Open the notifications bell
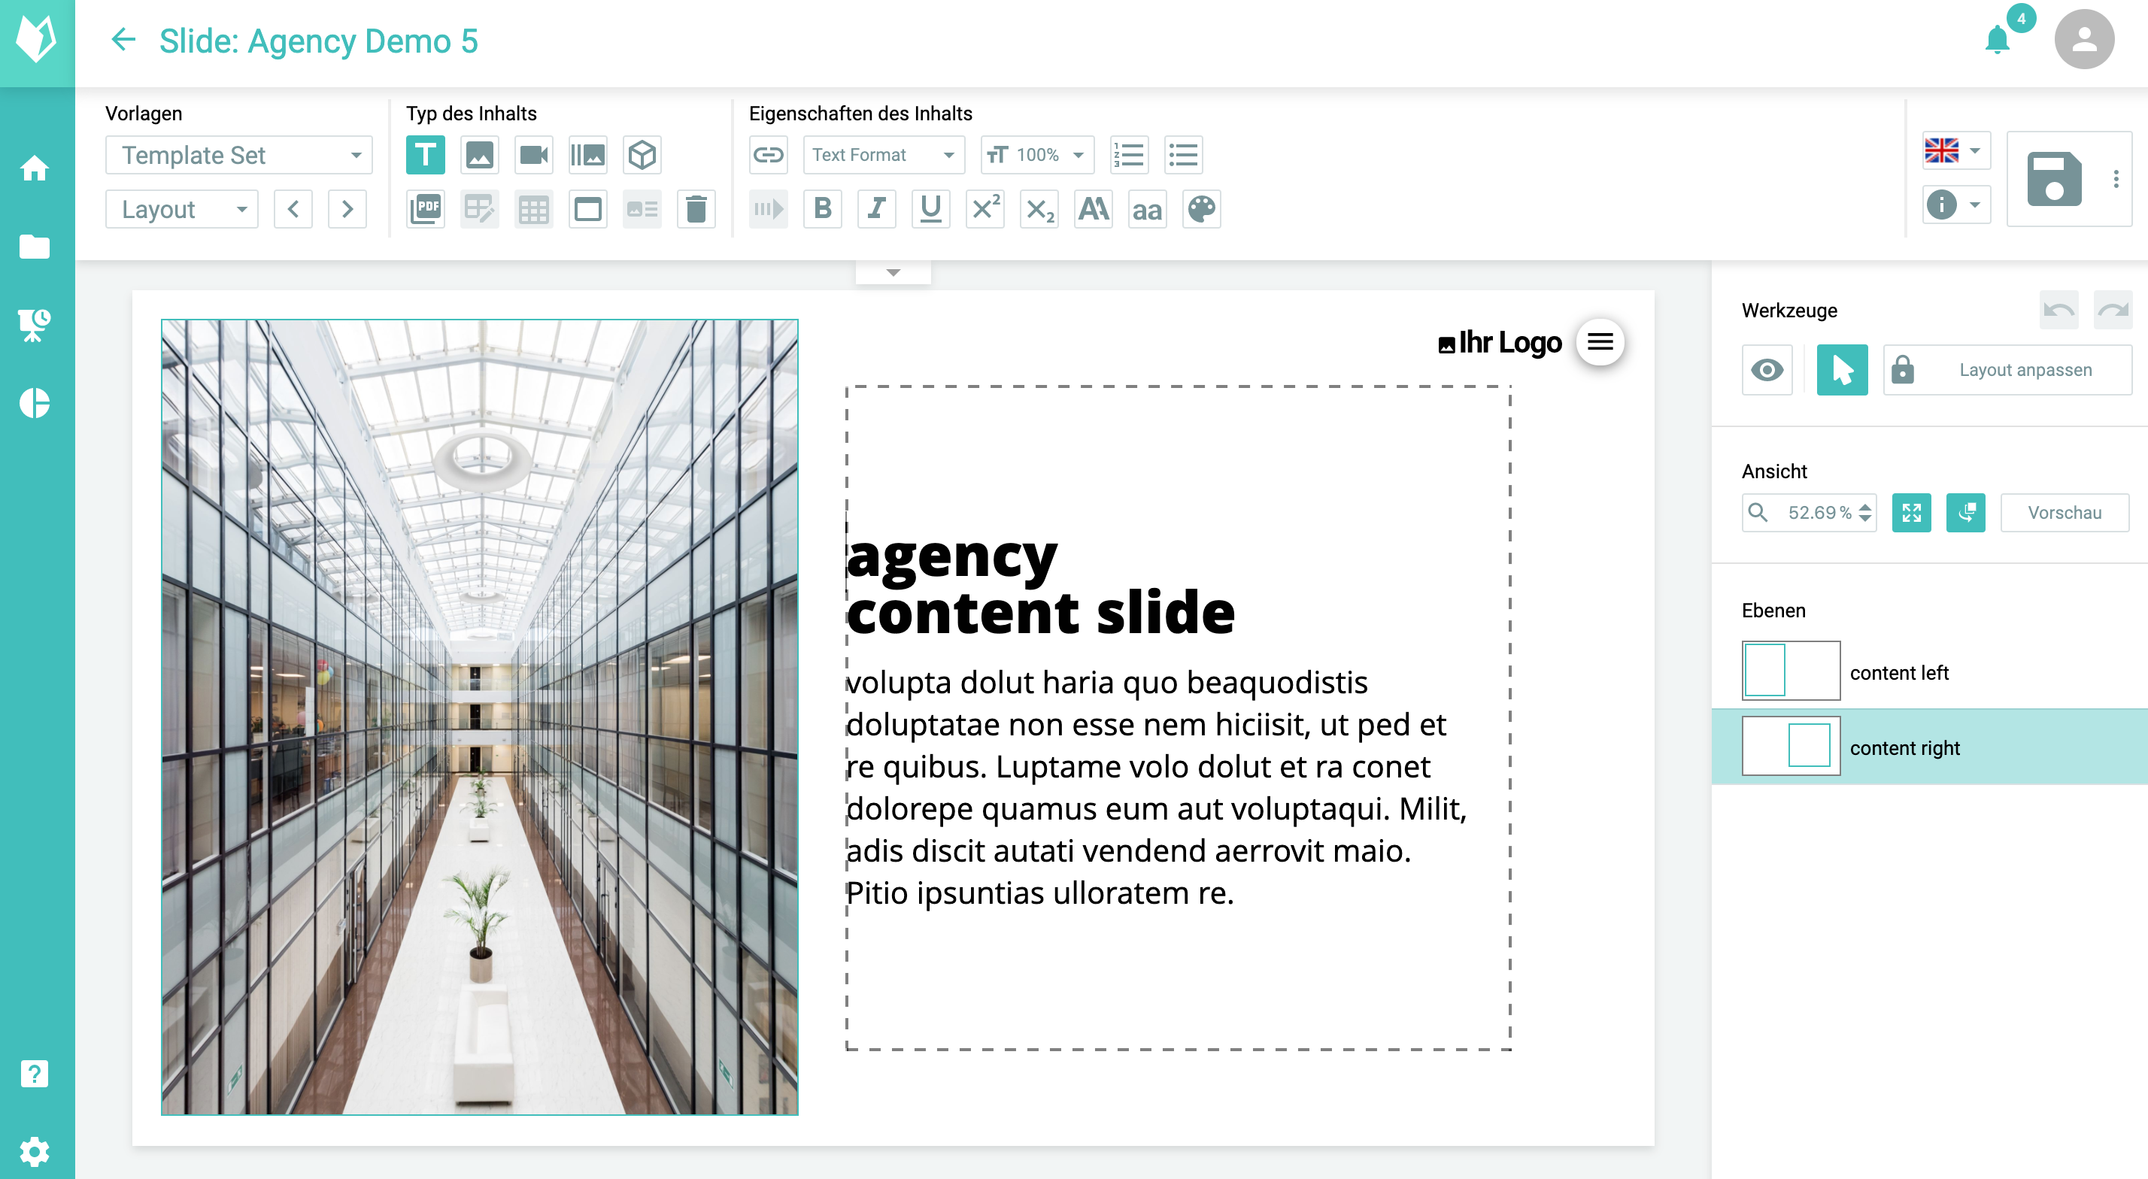Screen dimensions: 2148x1179 click(1998, 39)
